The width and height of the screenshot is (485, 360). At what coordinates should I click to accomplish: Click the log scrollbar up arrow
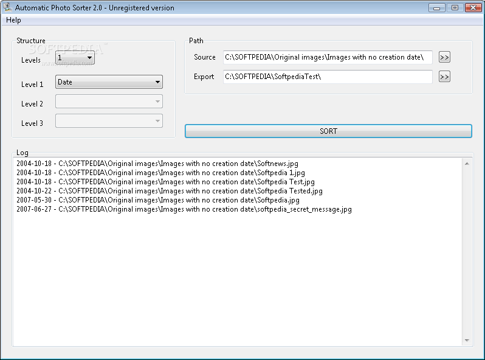(467, 164)
